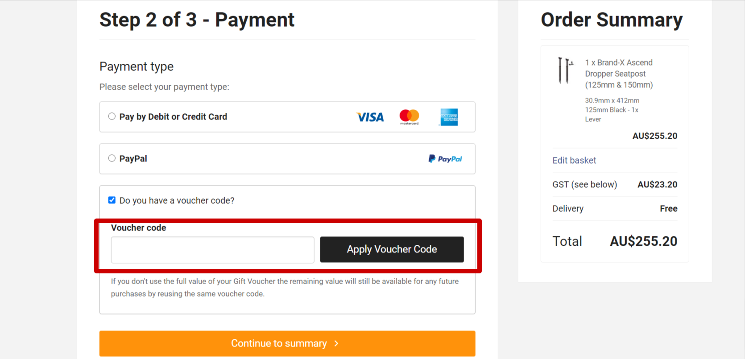This screenshot has height=359, width=745.
Task: Expand the Order Summary product details
Action: tap(619, 74)
